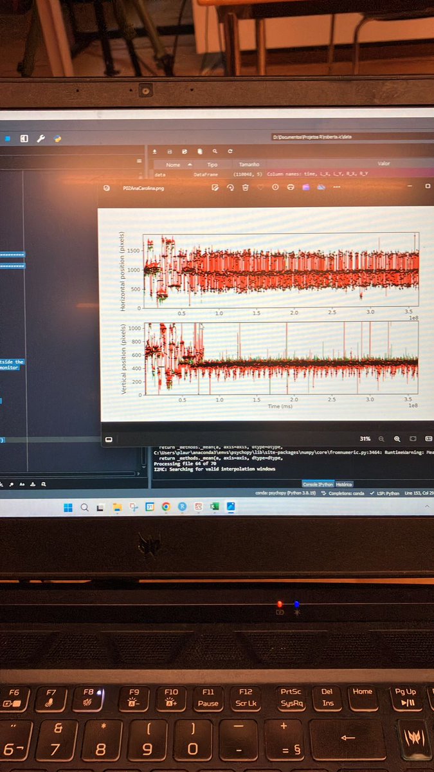
Task: Refresh variables icon in Variable Explorer
Action: [230, 151]
